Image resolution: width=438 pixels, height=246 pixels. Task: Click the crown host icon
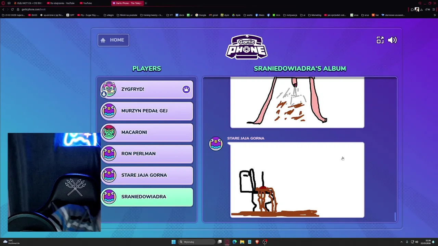click(x=186, y=89)
